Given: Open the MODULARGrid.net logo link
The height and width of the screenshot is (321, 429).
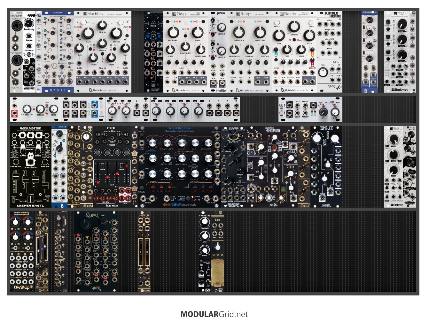Looking at the screenshot, I should (x=214, y=314).
